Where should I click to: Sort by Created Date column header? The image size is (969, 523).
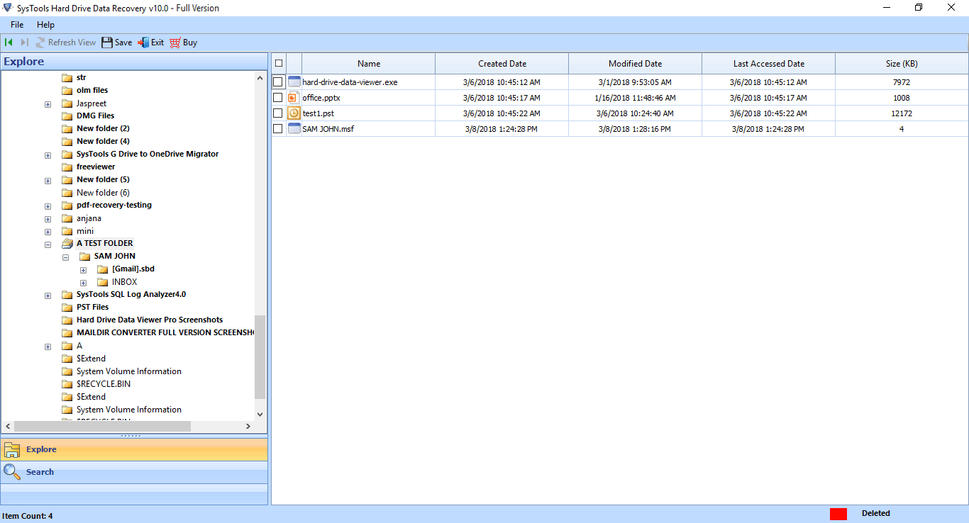click(x=502, y=64)
